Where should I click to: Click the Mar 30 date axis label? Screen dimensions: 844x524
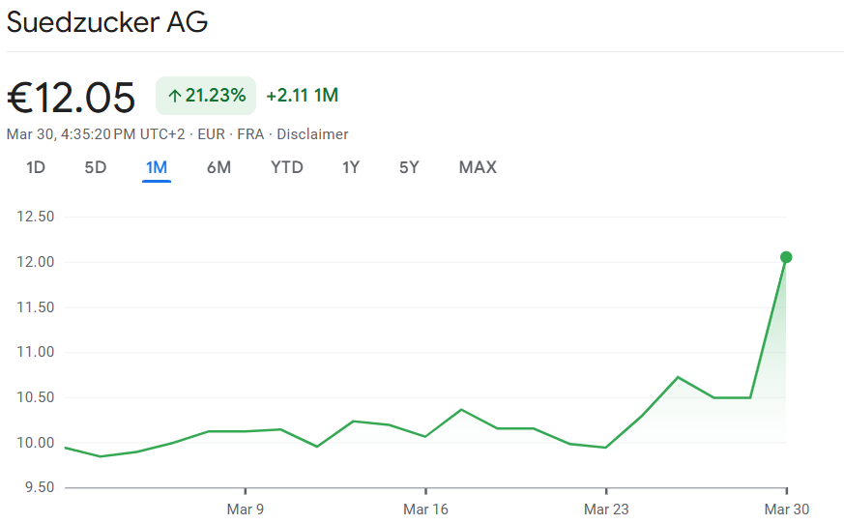point(786,509)
